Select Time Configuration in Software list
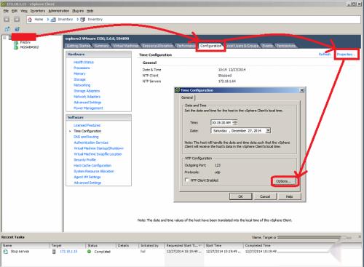This screenshot has width=364, height=267. (x=87, y=131)
